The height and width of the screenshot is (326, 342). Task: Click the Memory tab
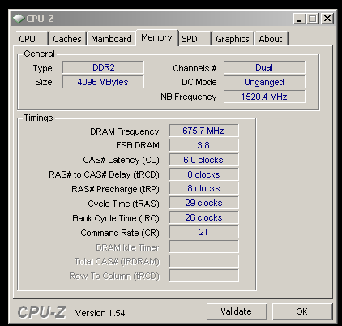tap(157, 37)
